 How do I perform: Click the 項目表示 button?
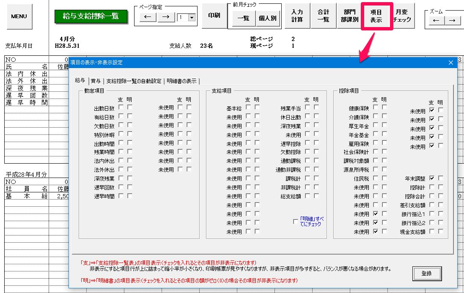click(376, 16)
